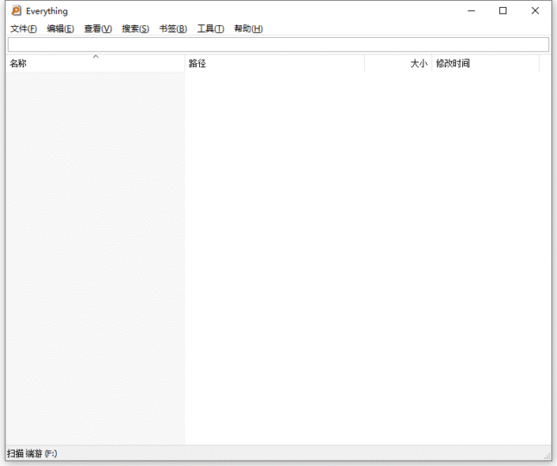Minimize the Everything window
The height and width of the screenshot is (466, 557).
click(471, 11)
